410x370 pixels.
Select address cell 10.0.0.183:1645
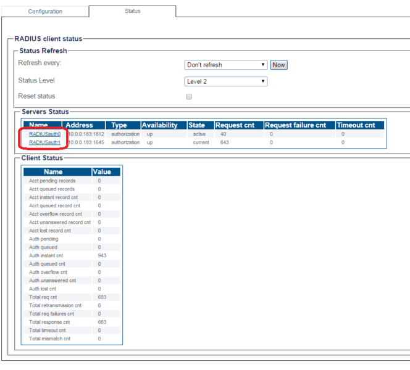point(86,142)
